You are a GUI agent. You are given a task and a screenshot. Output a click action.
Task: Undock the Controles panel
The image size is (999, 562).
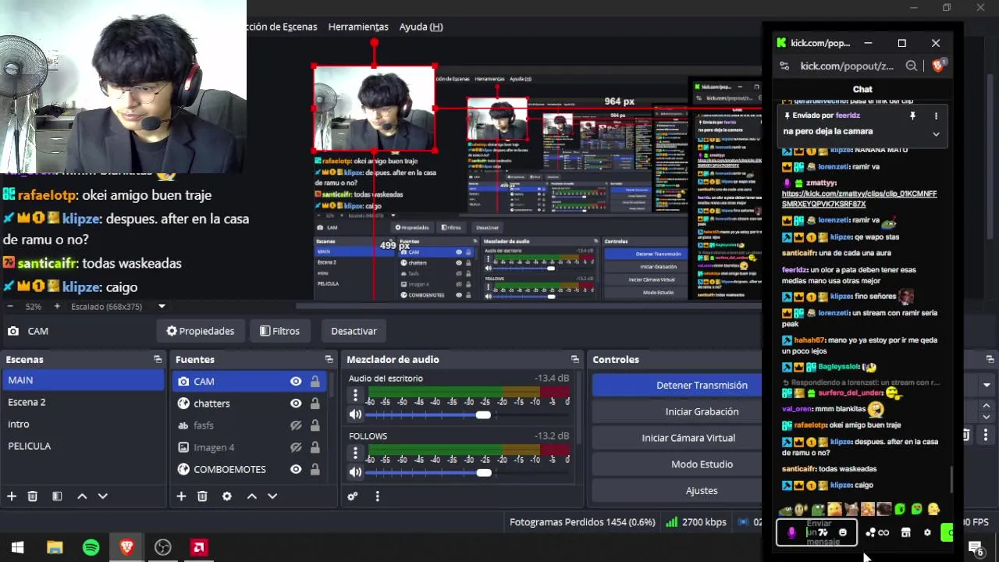(990, 359)
